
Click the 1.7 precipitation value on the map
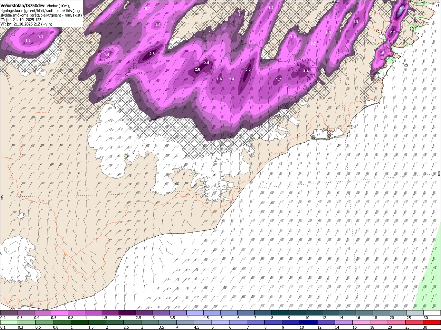(279, 79)
